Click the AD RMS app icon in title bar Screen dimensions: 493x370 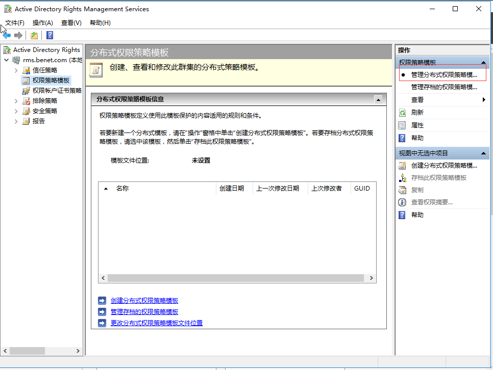(8, 9)
